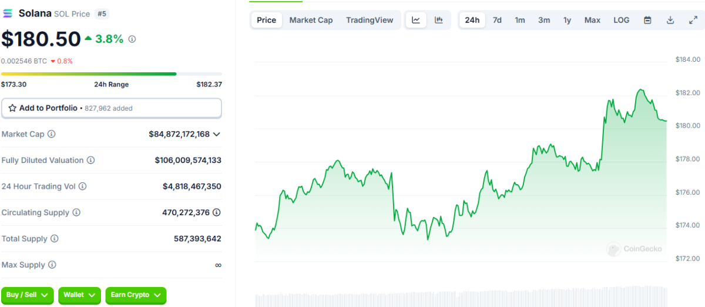Click the 24h Range progress bar
The height and width of the screenshot is (307, 705).
112,74
